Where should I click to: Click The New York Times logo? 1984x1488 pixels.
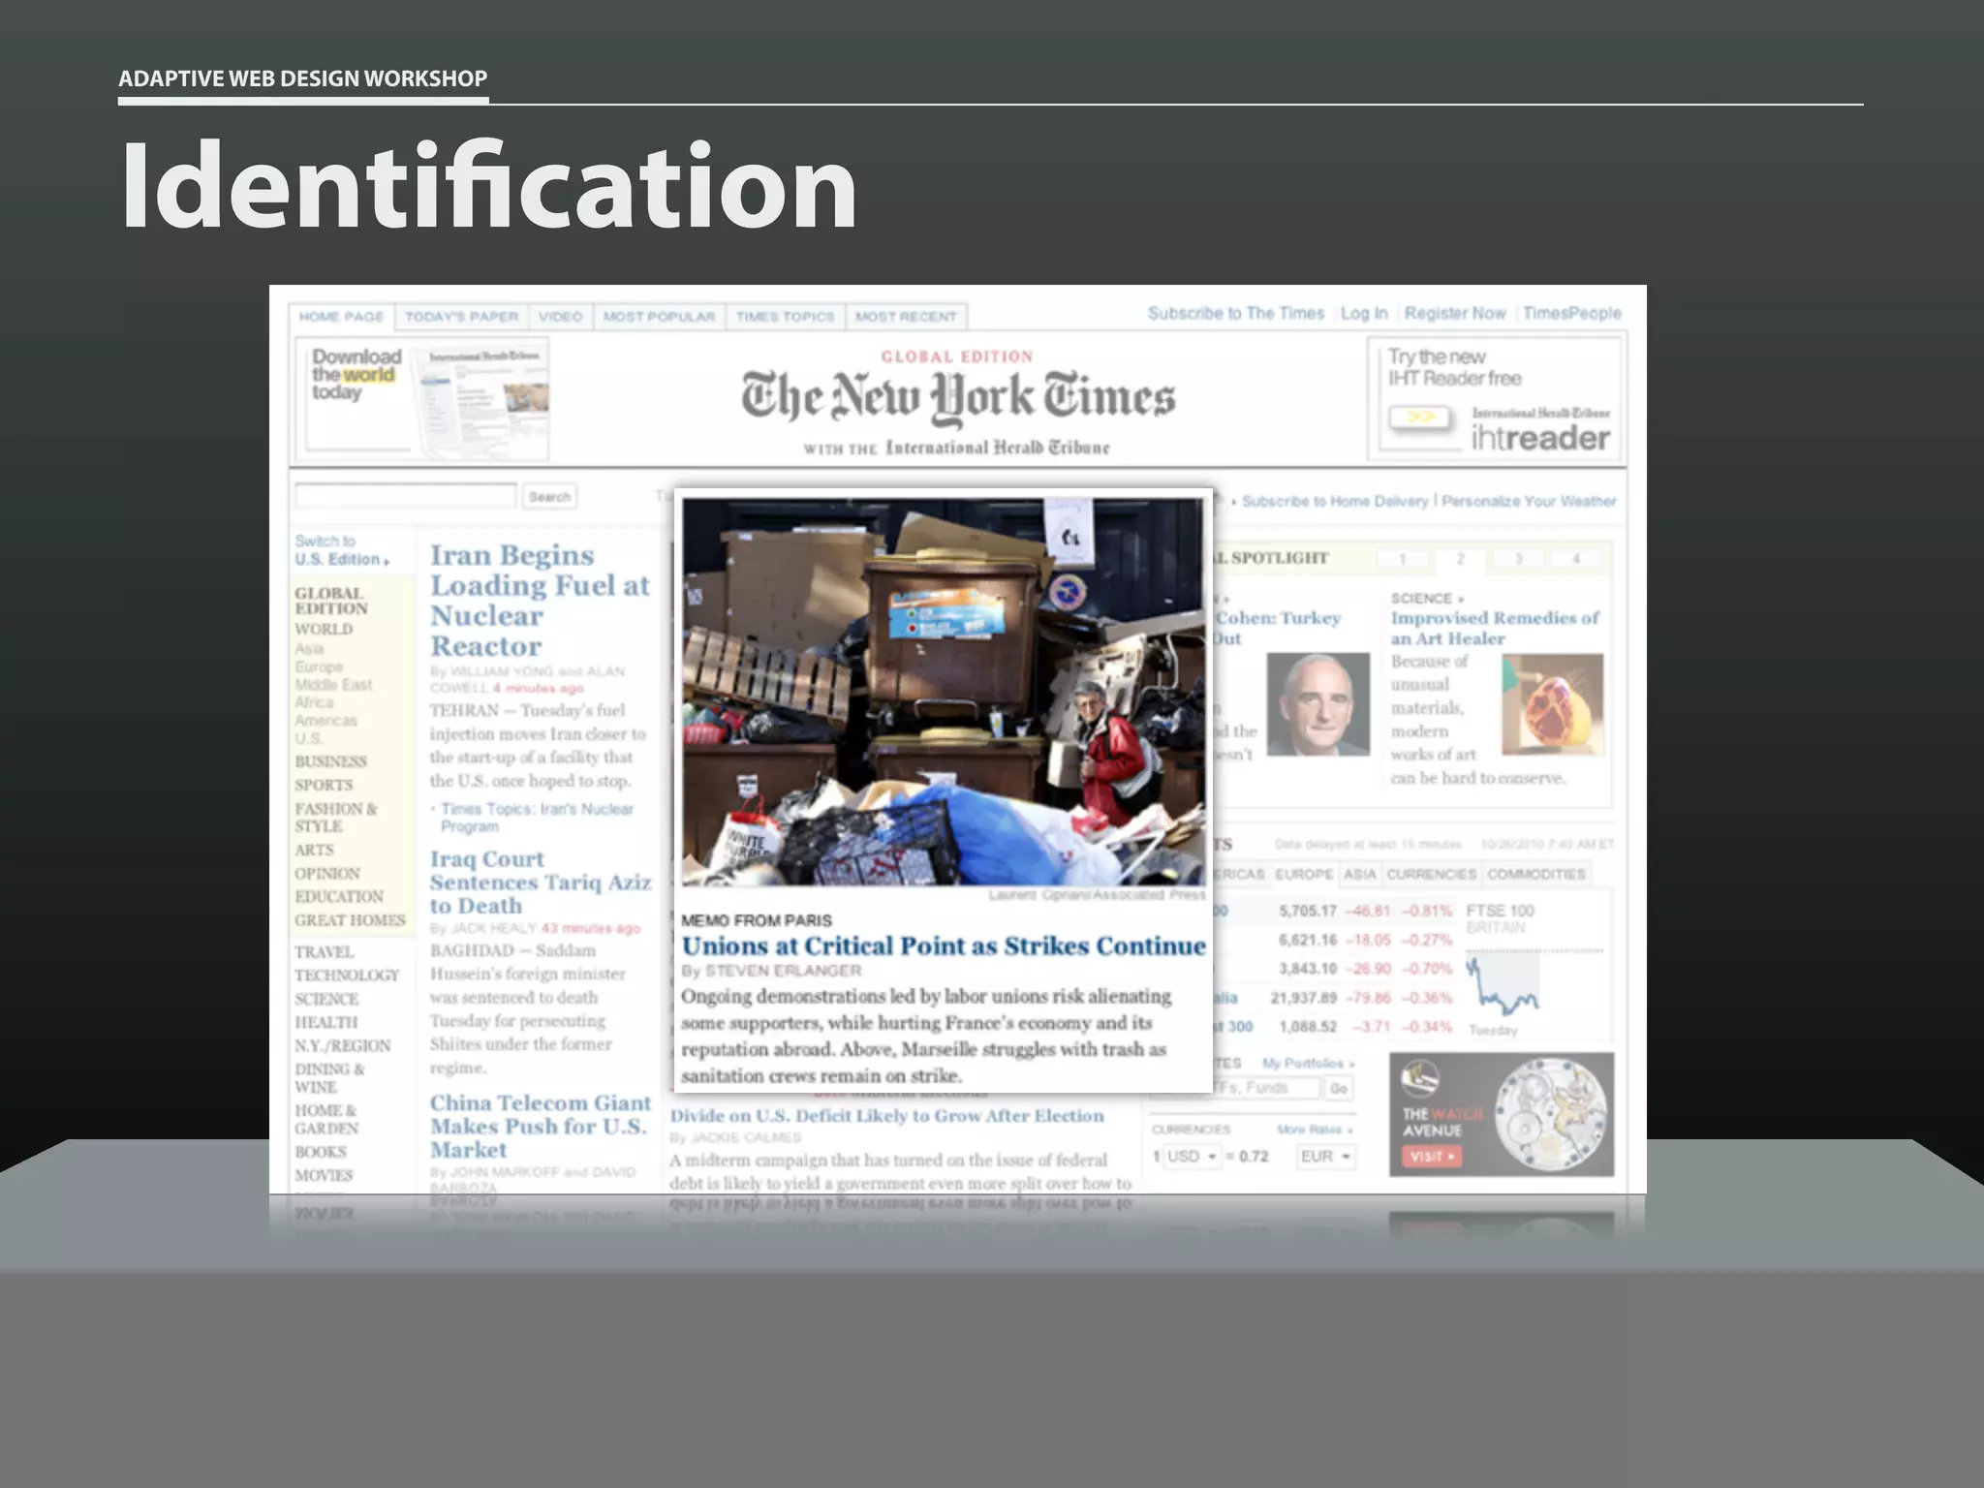coord(957,398)
